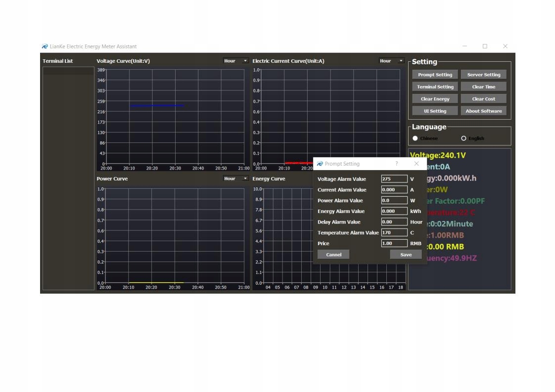The width and height of the screenshot is (555, 392).
Task: Click the Voltage Alarm Value input field
Action: [394, 179]
